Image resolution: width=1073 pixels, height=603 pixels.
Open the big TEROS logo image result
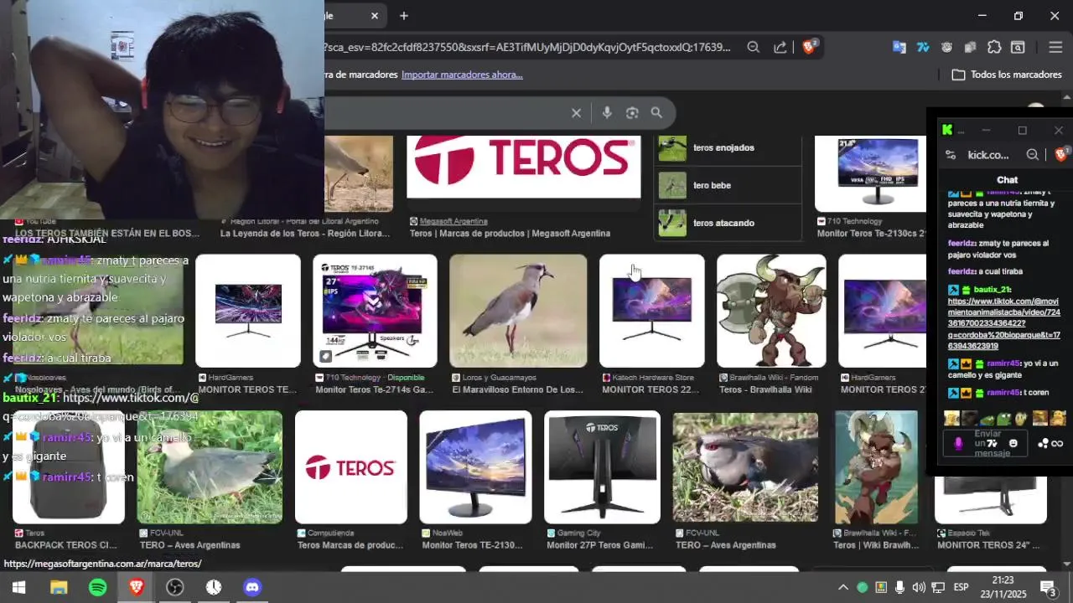coord(524,166)
